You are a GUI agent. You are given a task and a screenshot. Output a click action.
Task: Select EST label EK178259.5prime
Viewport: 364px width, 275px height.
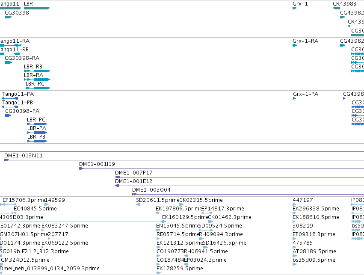180,269
